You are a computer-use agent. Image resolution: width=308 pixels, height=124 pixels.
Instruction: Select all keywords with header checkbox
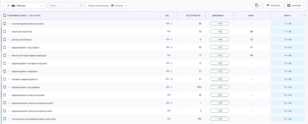click(x=5, y=15)
